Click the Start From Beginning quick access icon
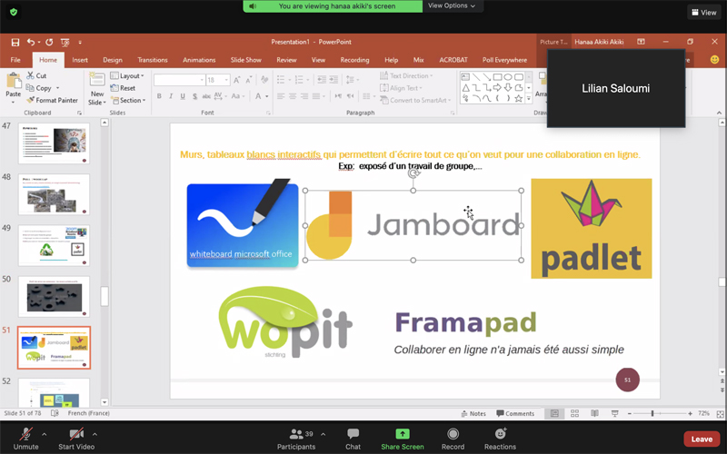 tap(65, 42)
